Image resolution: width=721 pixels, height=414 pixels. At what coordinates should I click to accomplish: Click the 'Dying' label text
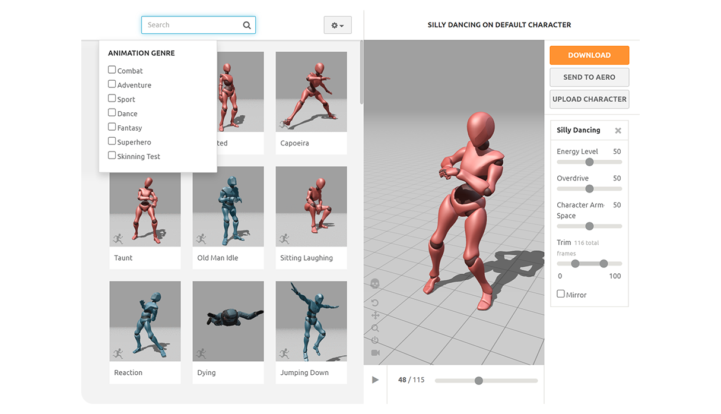[207, 373]
